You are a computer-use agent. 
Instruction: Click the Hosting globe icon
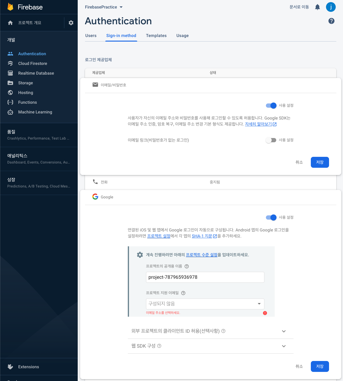pos(10,93)
